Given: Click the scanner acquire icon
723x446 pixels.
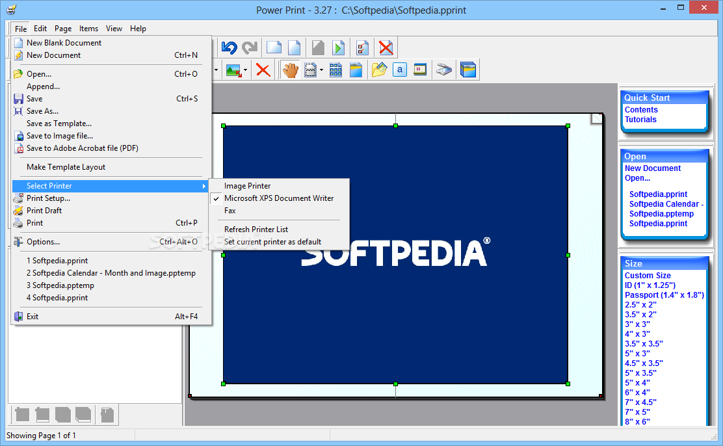Looking at the screenshot, I should [444, 70].
